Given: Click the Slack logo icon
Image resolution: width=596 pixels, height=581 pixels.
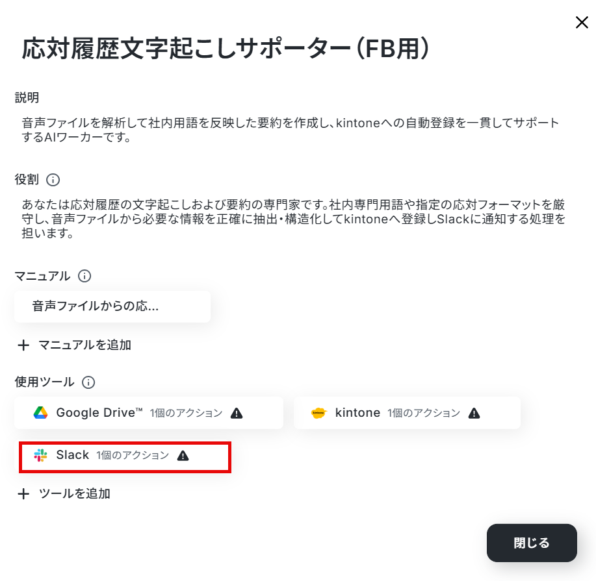Looking at the screenshot, I should [41, 455].
